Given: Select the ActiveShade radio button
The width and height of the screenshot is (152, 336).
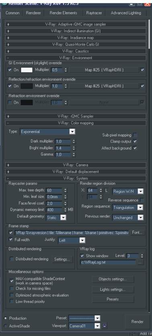Looking at the screenshot, I should tap(6, 326).
